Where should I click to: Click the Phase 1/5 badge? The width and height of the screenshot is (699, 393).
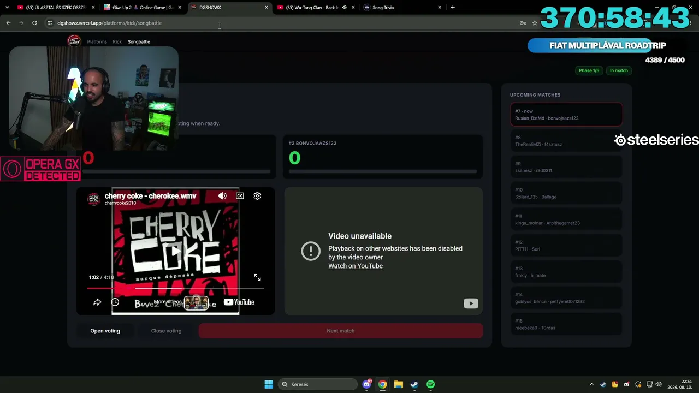[x=589, y=70]
